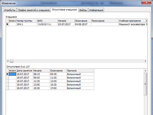Select the highlighted flag cell of 08:15 row
Screen dimensions: 153x115
point(12,74)
